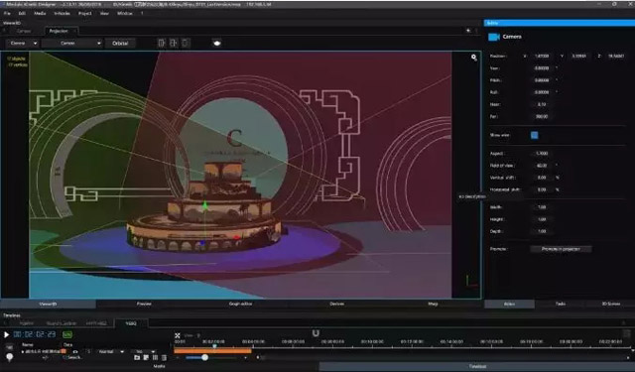
Task: Toggle the eye visibility on the timeline layer
Action: pos(75,352)
